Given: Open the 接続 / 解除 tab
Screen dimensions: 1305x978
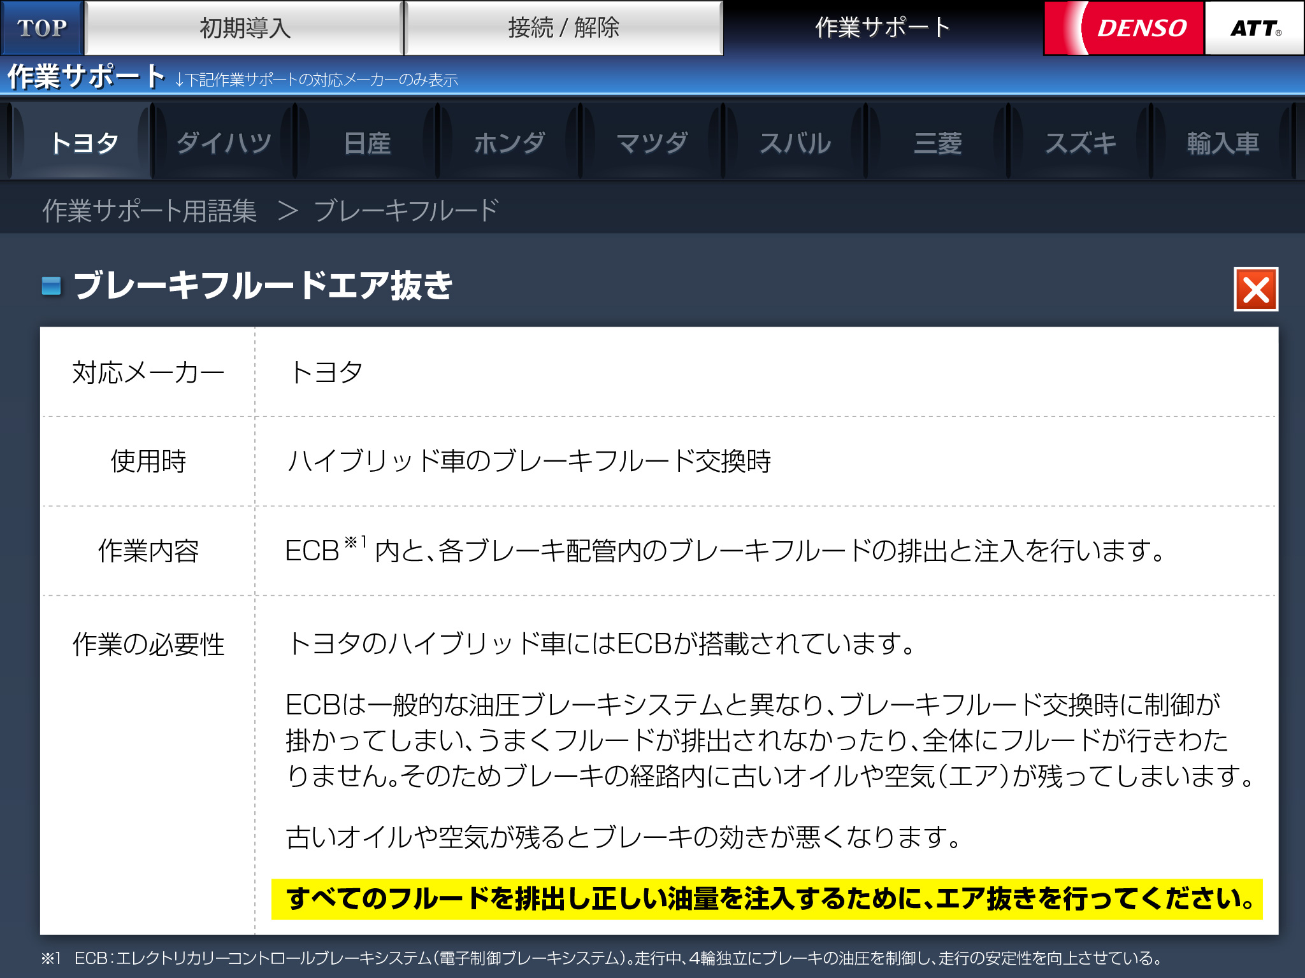Looking at the screenshot, I should click(x=563, y=28).
